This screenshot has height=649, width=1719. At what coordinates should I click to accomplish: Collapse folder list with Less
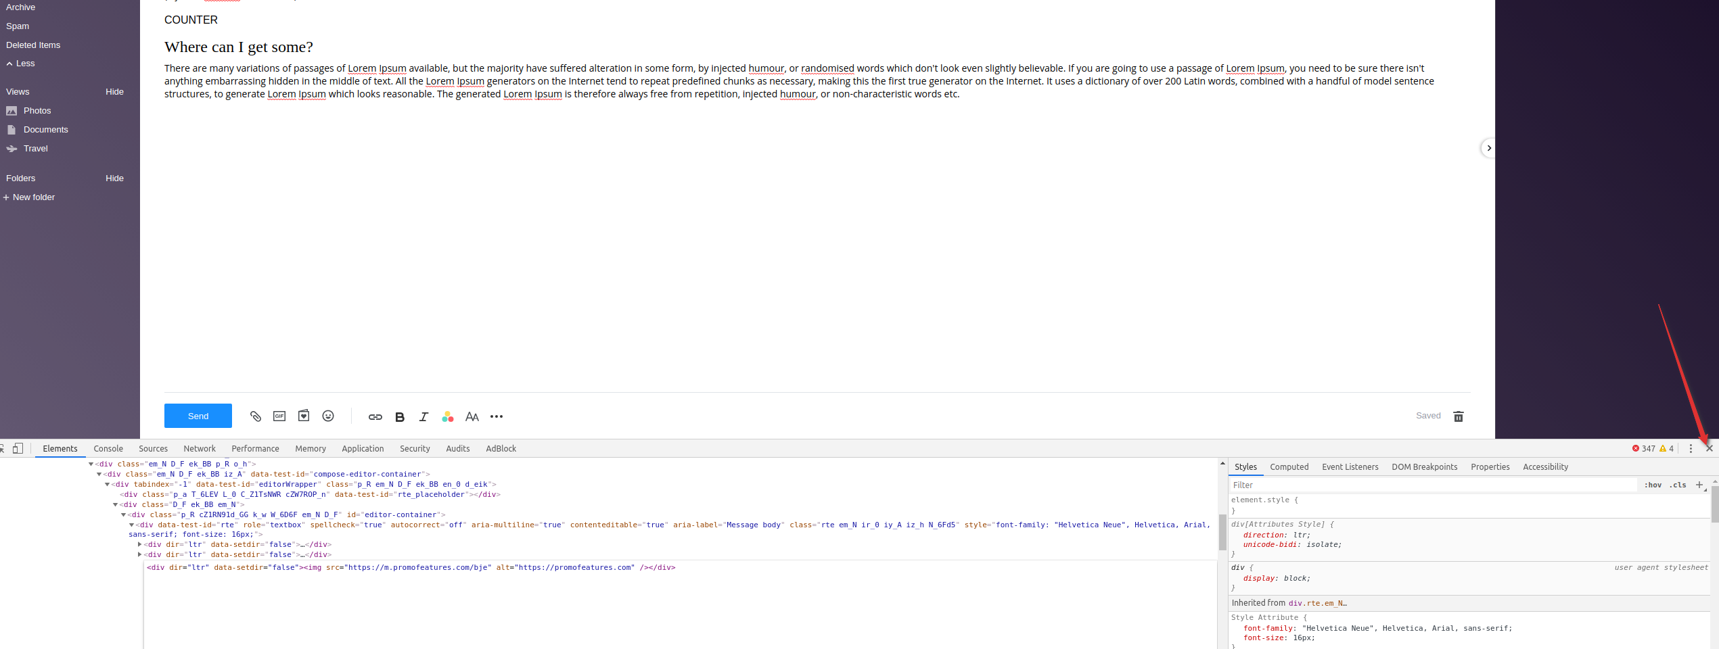(x=20, y=64)
